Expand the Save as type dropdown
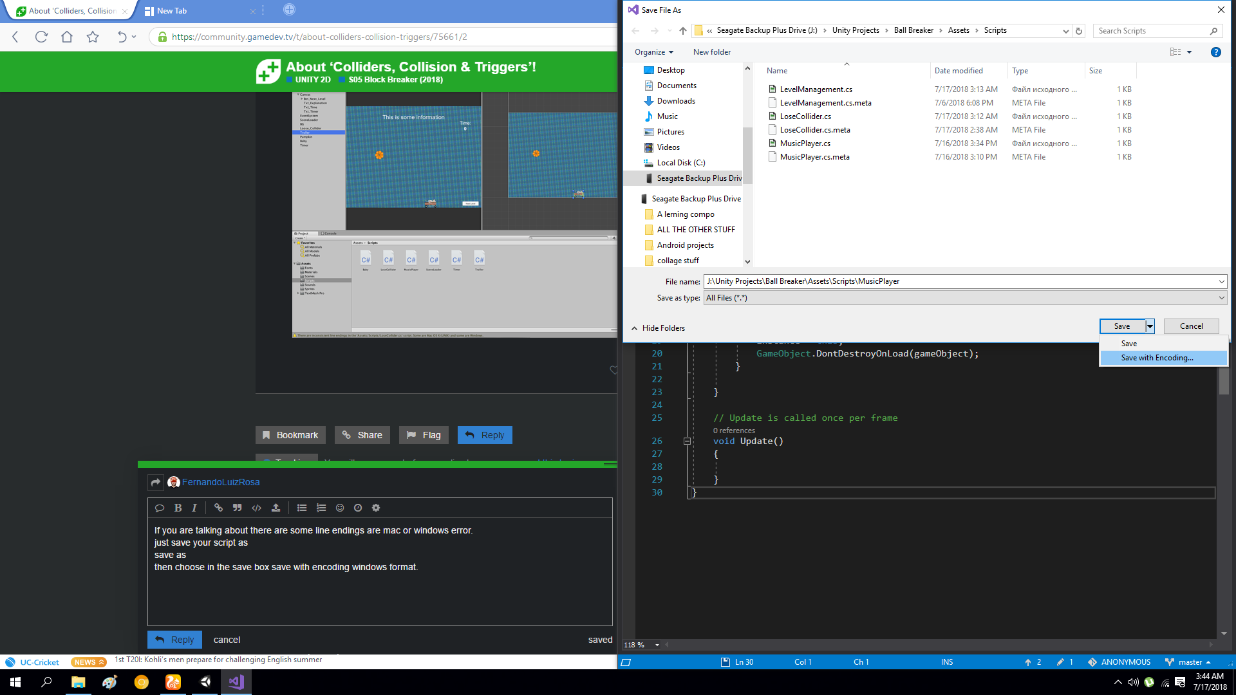The height and width of the screenshot is (695, 1236). coord(1221,298)
